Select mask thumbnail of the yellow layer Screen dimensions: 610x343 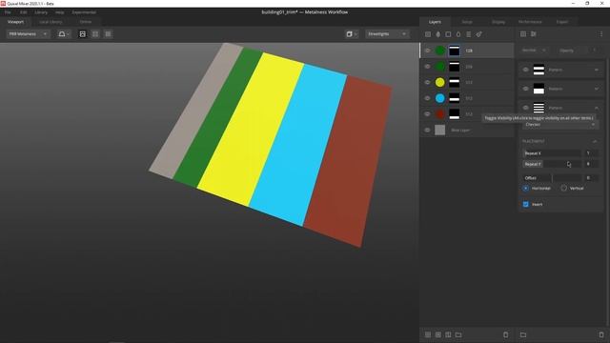pos(454,83)
